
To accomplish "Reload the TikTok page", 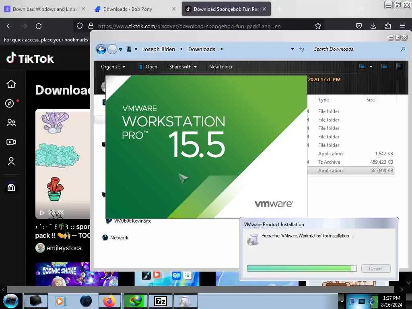I will coord(39,26).
